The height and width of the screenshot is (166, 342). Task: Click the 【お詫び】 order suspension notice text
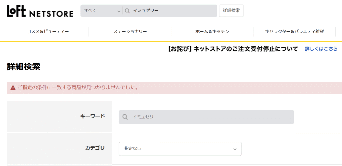click(x=232, y=49)
